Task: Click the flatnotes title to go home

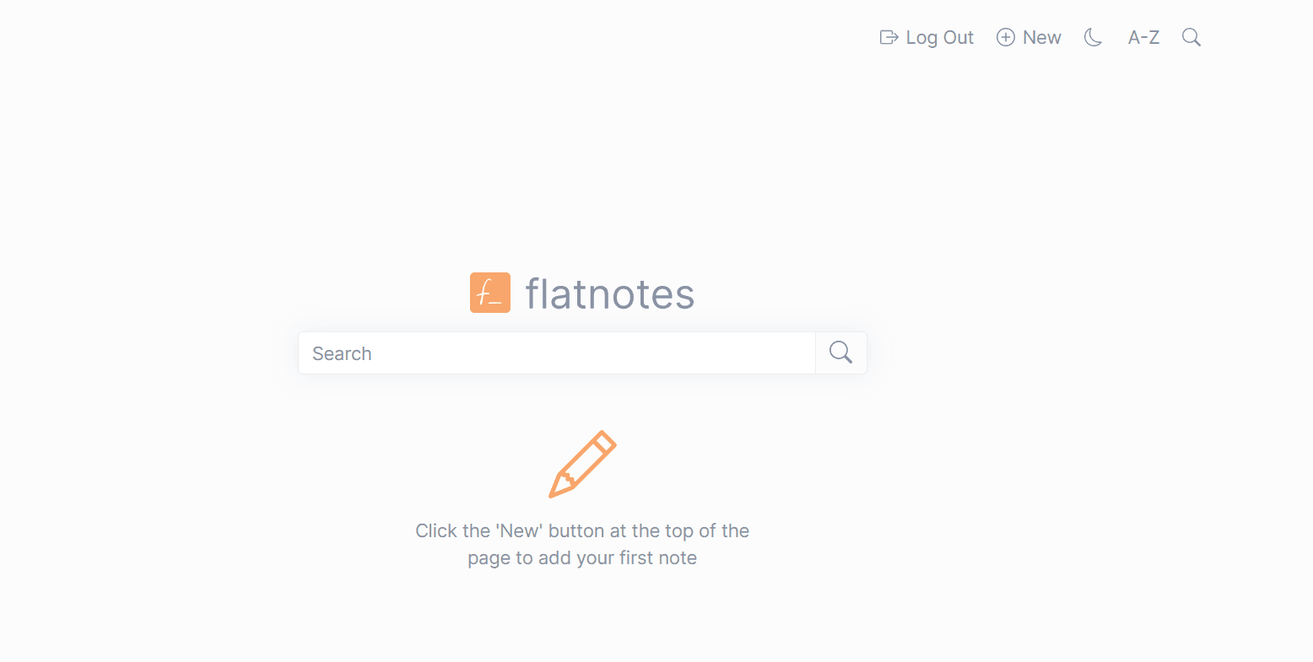Action: click(609, 293)
